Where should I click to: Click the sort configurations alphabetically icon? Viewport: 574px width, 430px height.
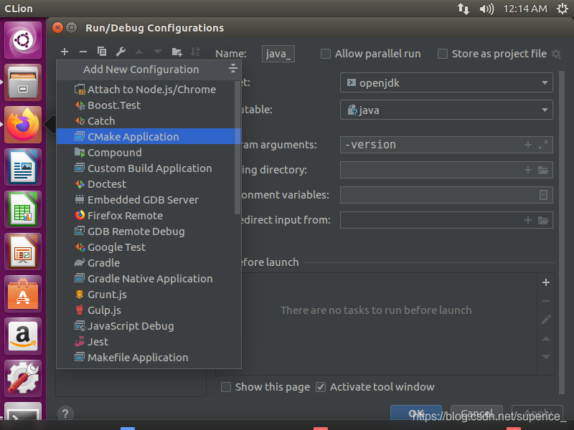coord(195,52)
